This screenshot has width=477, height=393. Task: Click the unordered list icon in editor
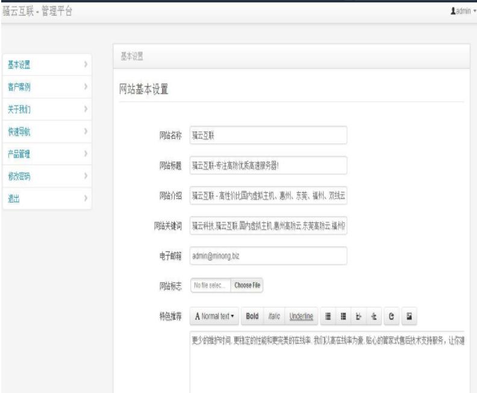[328, 316]
